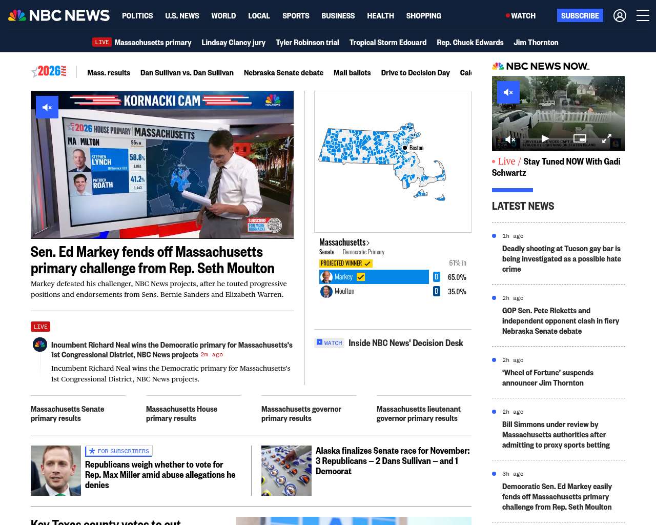Enter fullscreen on NBC News Now player
The image size is (656, 525).
[x=606, y=139]
